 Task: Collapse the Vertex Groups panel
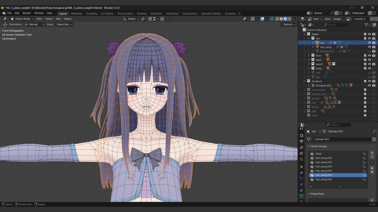[x=309, y=146]
